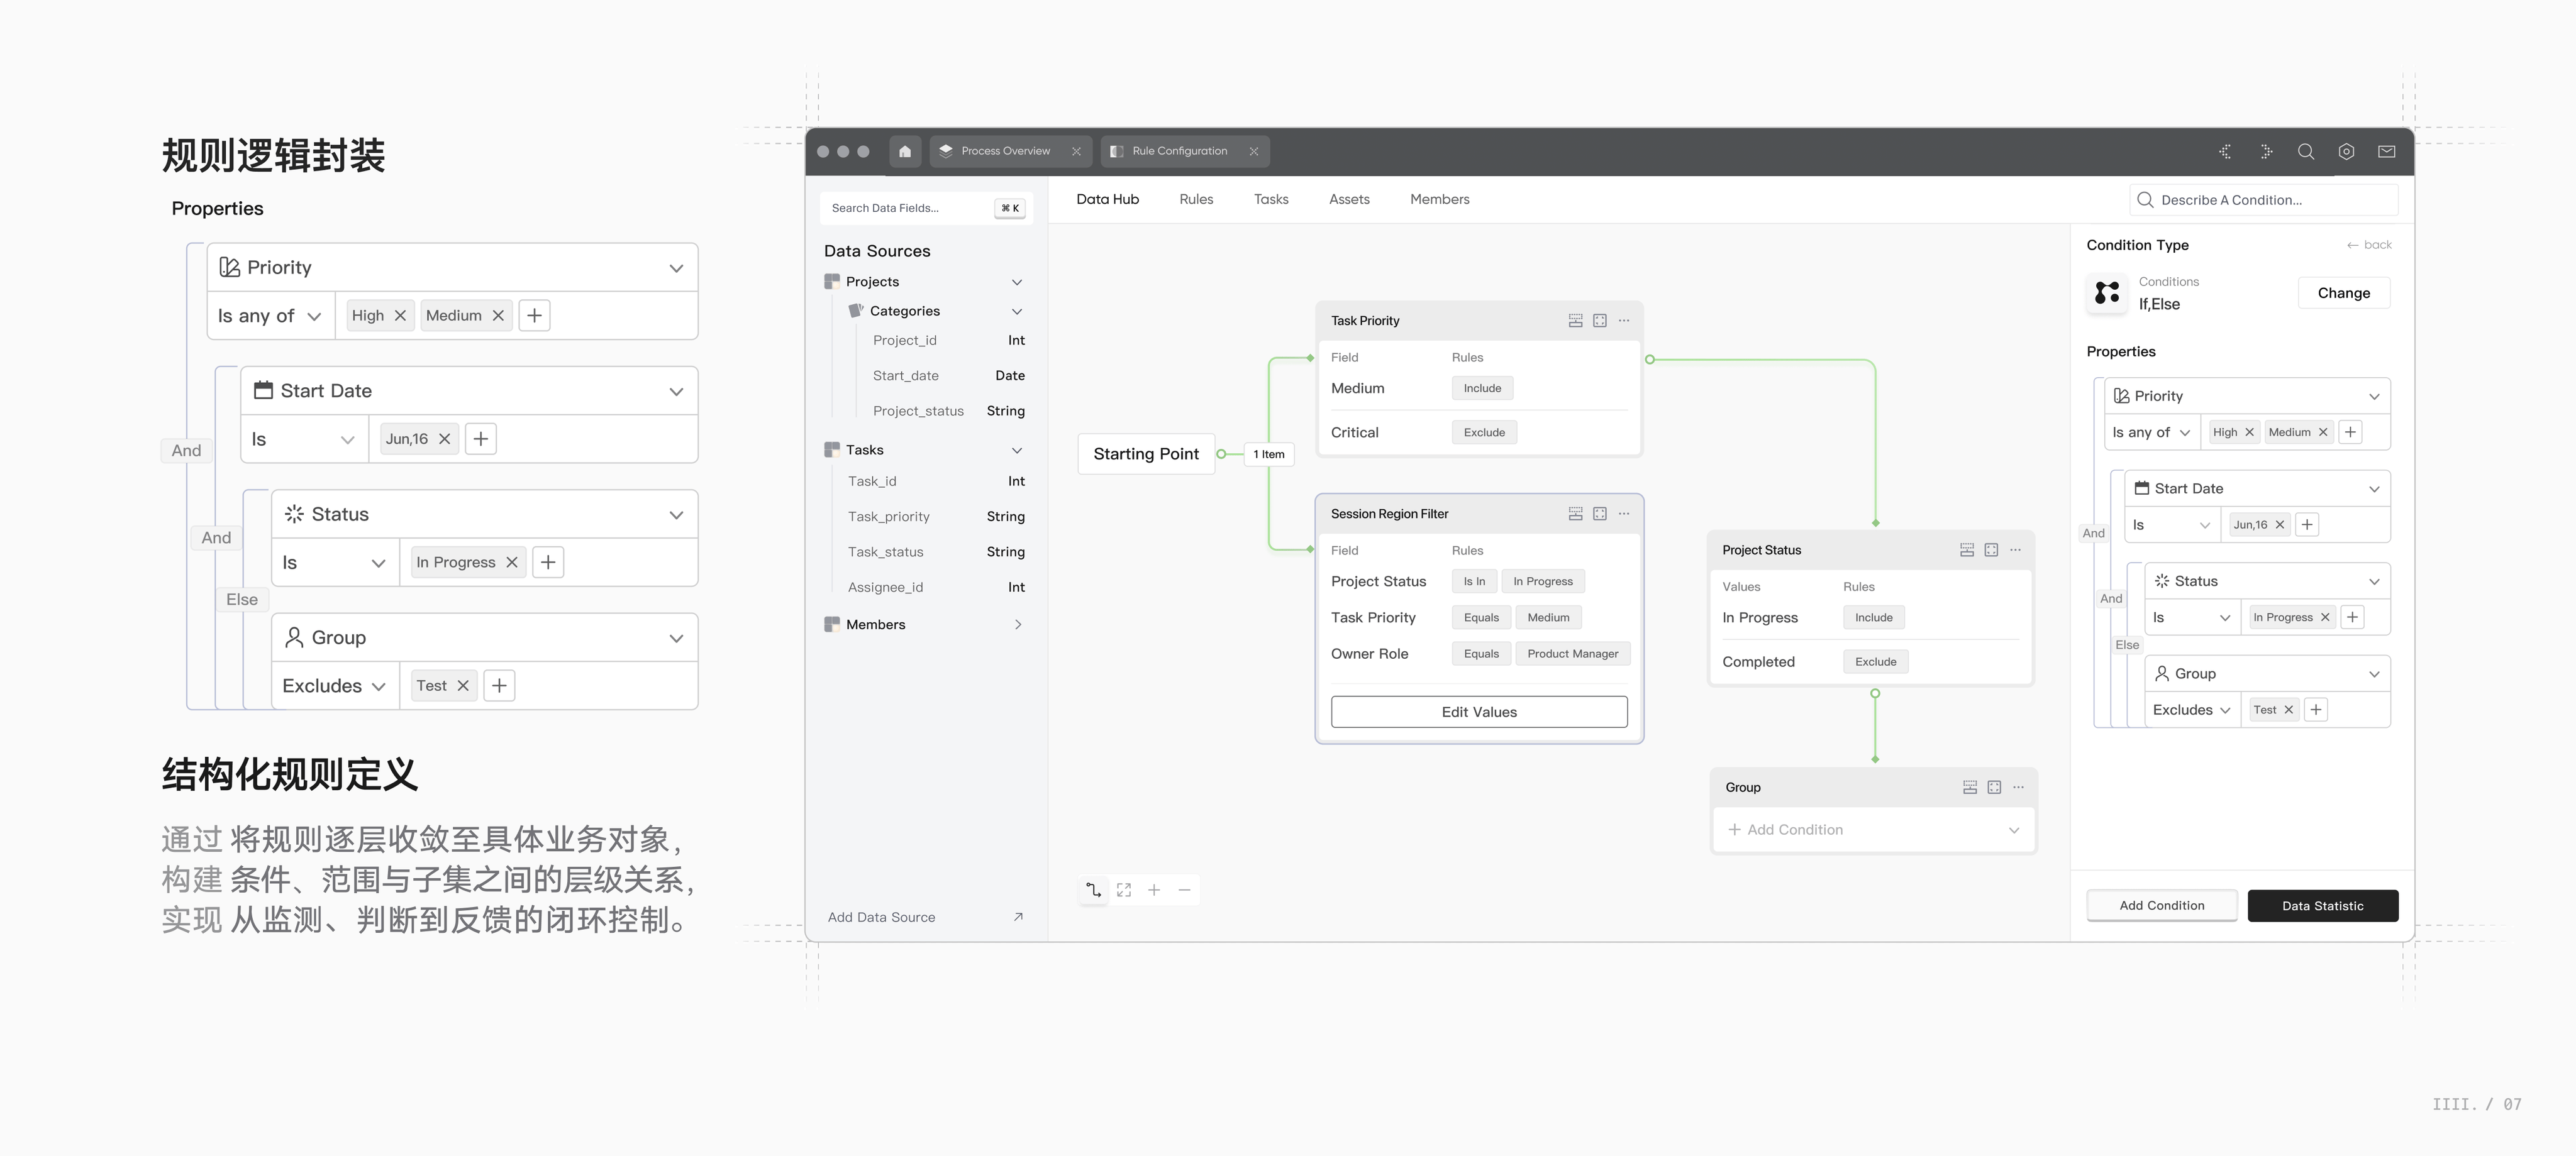Toggle the And connector above Else in right panel
This screenshot has height=1156, width=2576.
pyautogui.click(x=2110, y=600)
